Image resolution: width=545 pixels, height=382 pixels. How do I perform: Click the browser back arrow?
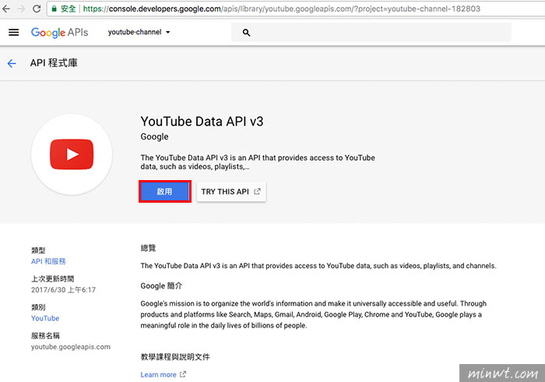pos(6,9)
